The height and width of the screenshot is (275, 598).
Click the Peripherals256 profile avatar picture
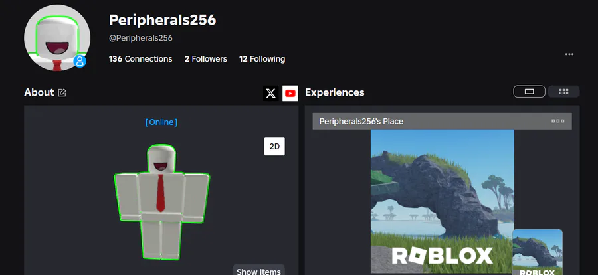[57, 38]
